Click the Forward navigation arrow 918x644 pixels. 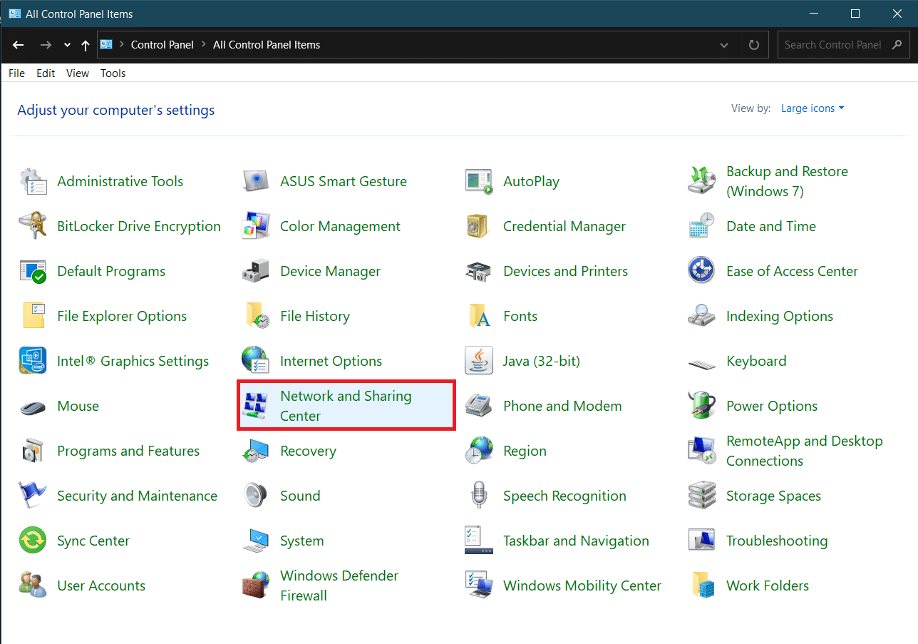pos(46,45)
